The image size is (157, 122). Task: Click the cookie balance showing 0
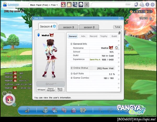point(147,12)
